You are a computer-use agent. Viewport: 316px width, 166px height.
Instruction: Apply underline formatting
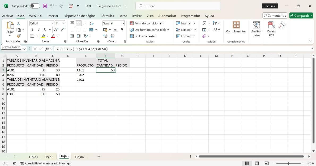point(45,29)
